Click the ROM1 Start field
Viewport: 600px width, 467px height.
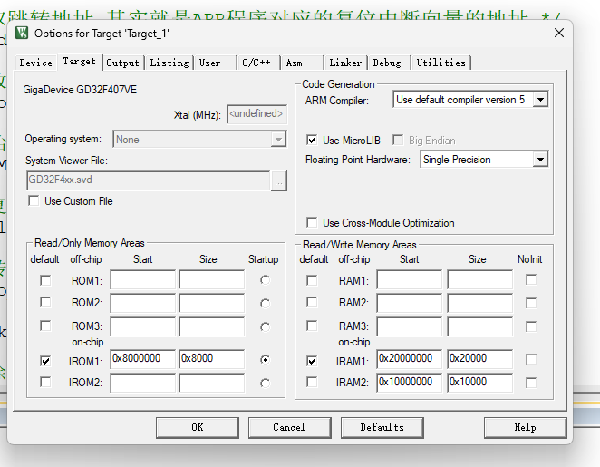coord(142,279)
